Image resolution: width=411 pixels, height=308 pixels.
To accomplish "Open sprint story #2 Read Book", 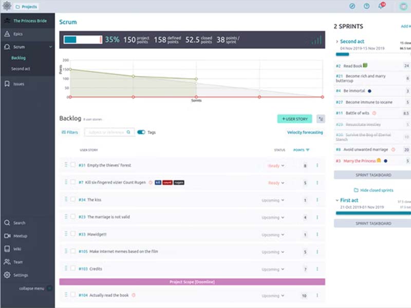I will [352, 66].
